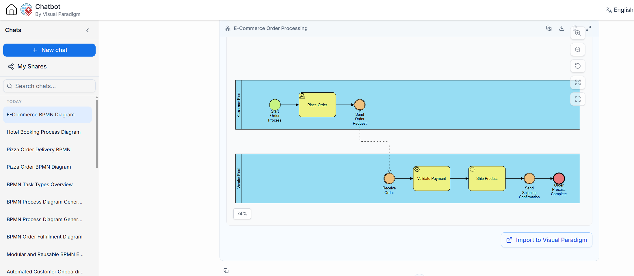Click gear icon on Ship Product
Image resolution: width=634 pixels, height=276 pixels.
[x=472, y=169]
